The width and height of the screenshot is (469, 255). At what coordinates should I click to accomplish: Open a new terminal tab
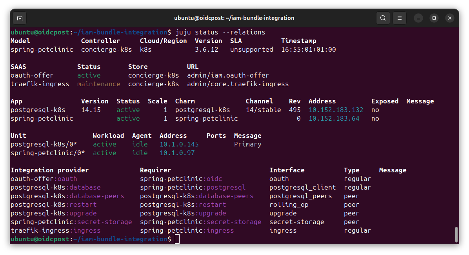tap(20, 18)
